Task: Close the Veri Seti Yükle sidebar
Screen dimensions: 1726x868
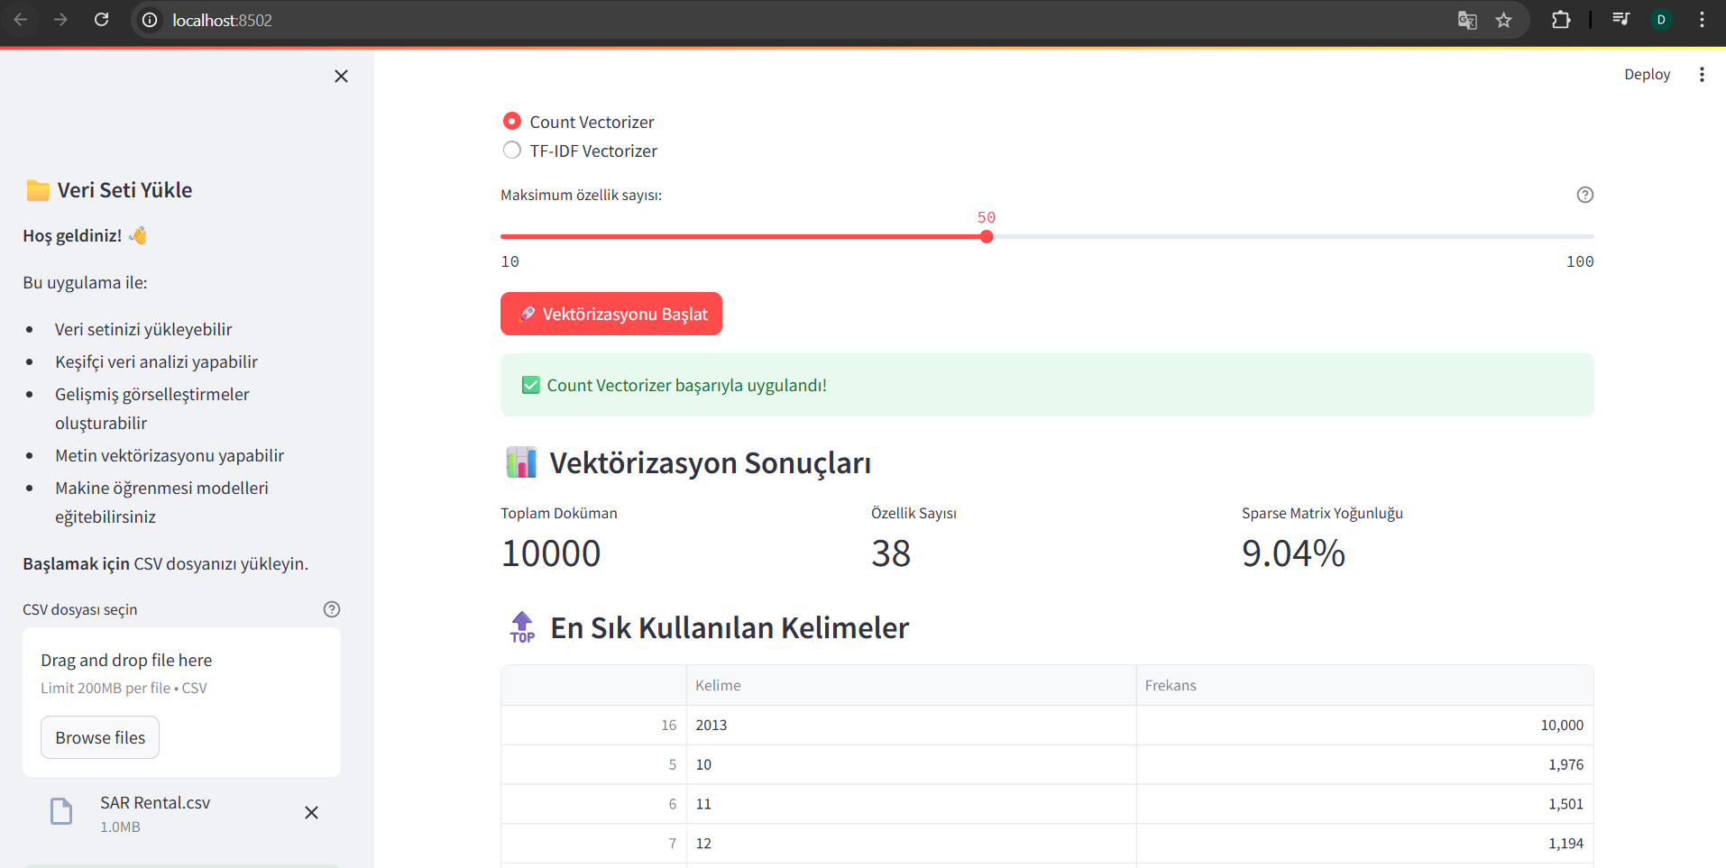Action: [341, 77]
